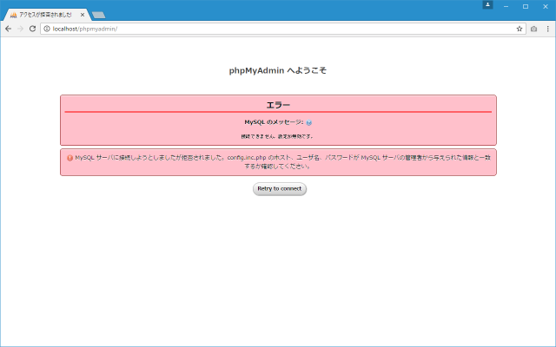Open the Chrome three-dot menu
This screenshot has height=347, width=556.
(x=548, y=29)
